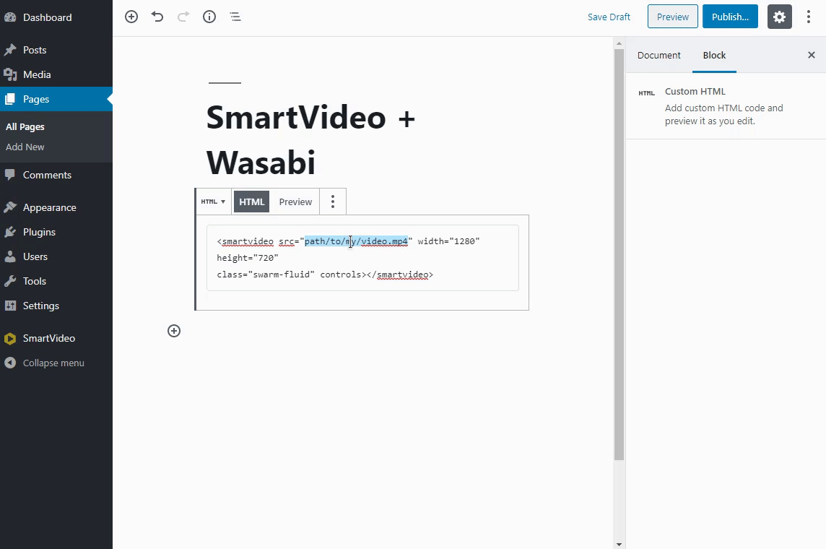Open the SmartVideo plugin menu
The width and height of the screenshot is (826, 549).
[x=56, y=338]
